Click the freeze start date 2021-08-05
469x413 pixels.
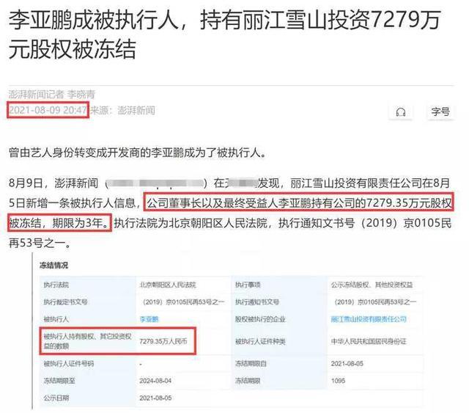coord(347,364)
